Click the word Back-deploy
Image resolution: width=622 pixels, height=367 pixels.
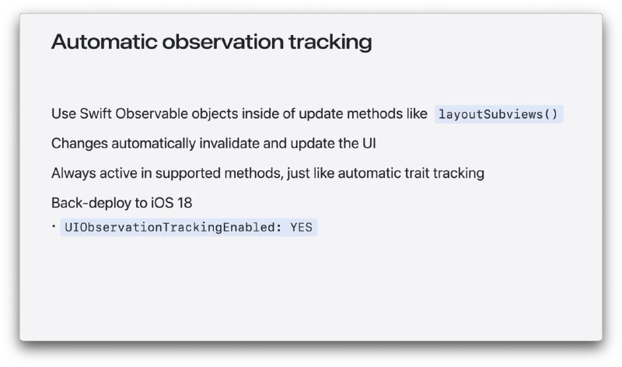tap(92, 203)
